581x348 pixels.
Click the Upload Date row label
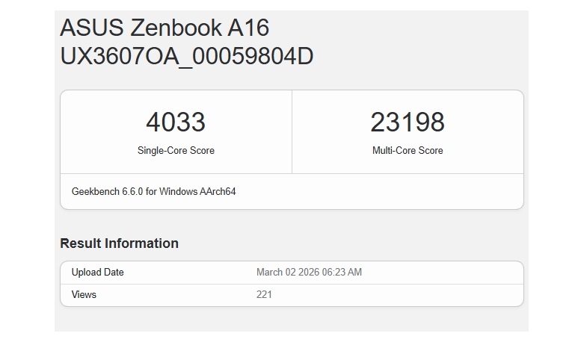pos(97,273)
